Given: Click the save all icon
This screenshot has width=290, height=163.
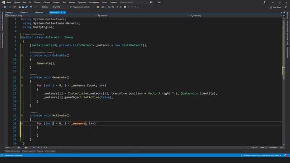Looking at the screenshot, I should pyautogui.click(x=26, y=7).
